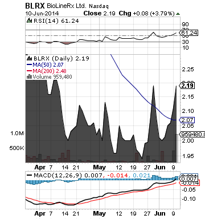Click the price axis label 2.05

point(188,125)
